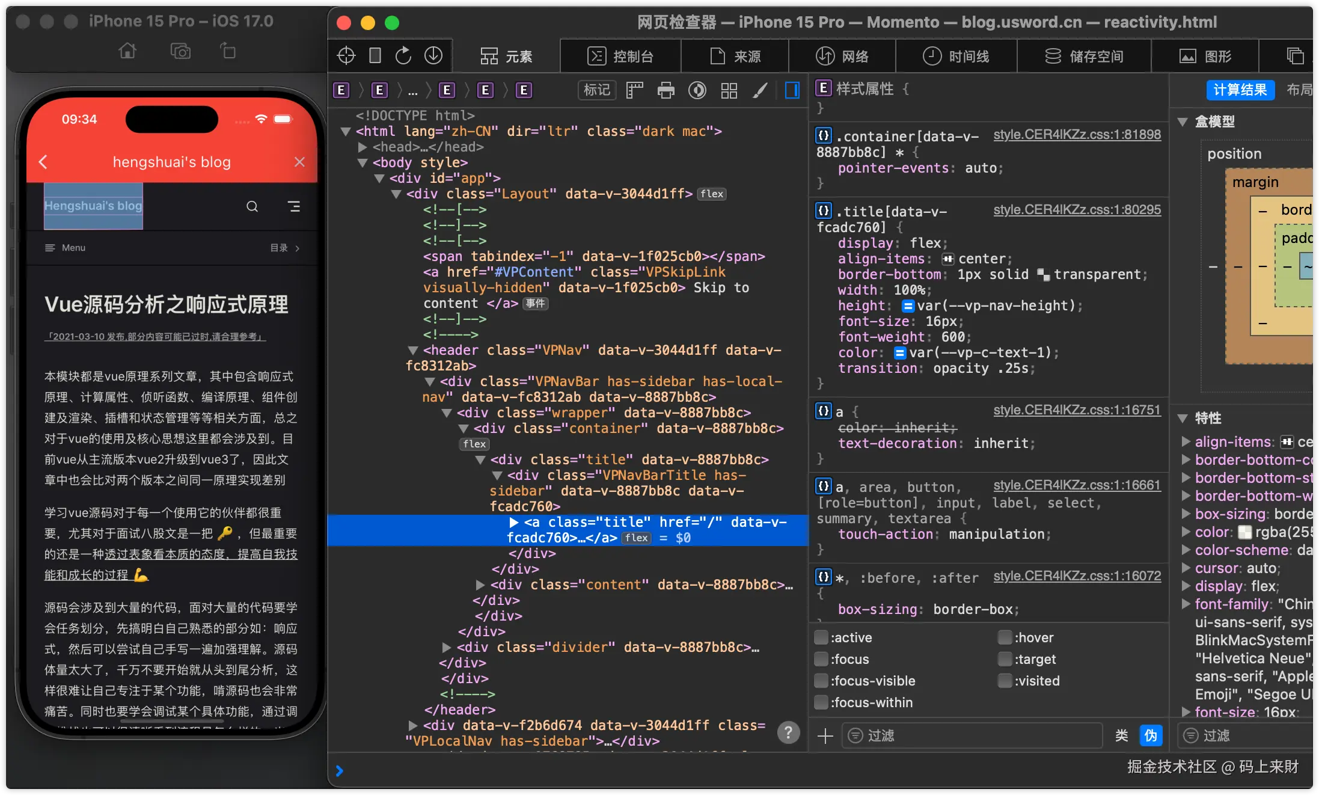
Task: Click the reload page icon in the inspector toolbar
Action: point(403,56)
